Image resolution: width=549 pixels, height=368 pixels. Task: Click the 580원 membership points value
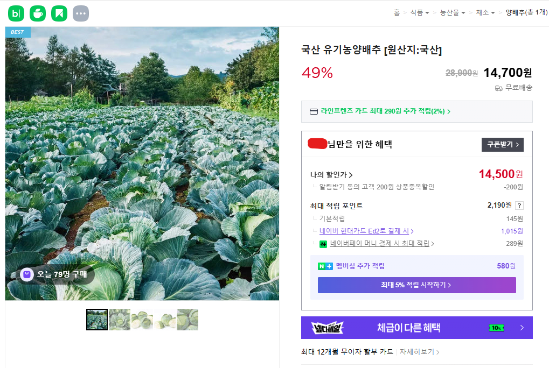click(506, 266)
